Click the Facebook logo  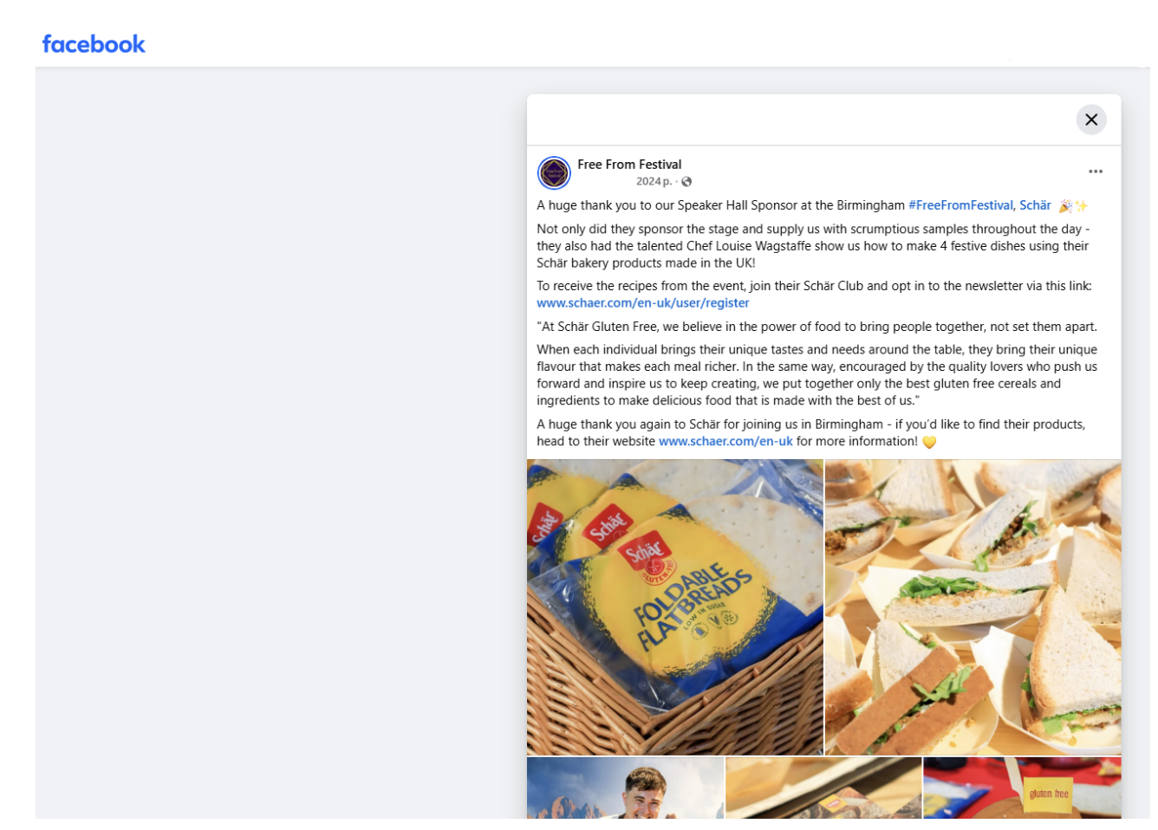tap(94, 44)
